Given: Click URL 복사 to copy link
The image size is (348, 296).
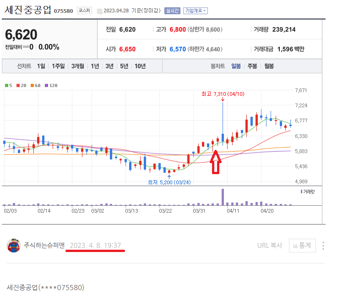Looking at the screenshot, I should click(x=270, y=246).
